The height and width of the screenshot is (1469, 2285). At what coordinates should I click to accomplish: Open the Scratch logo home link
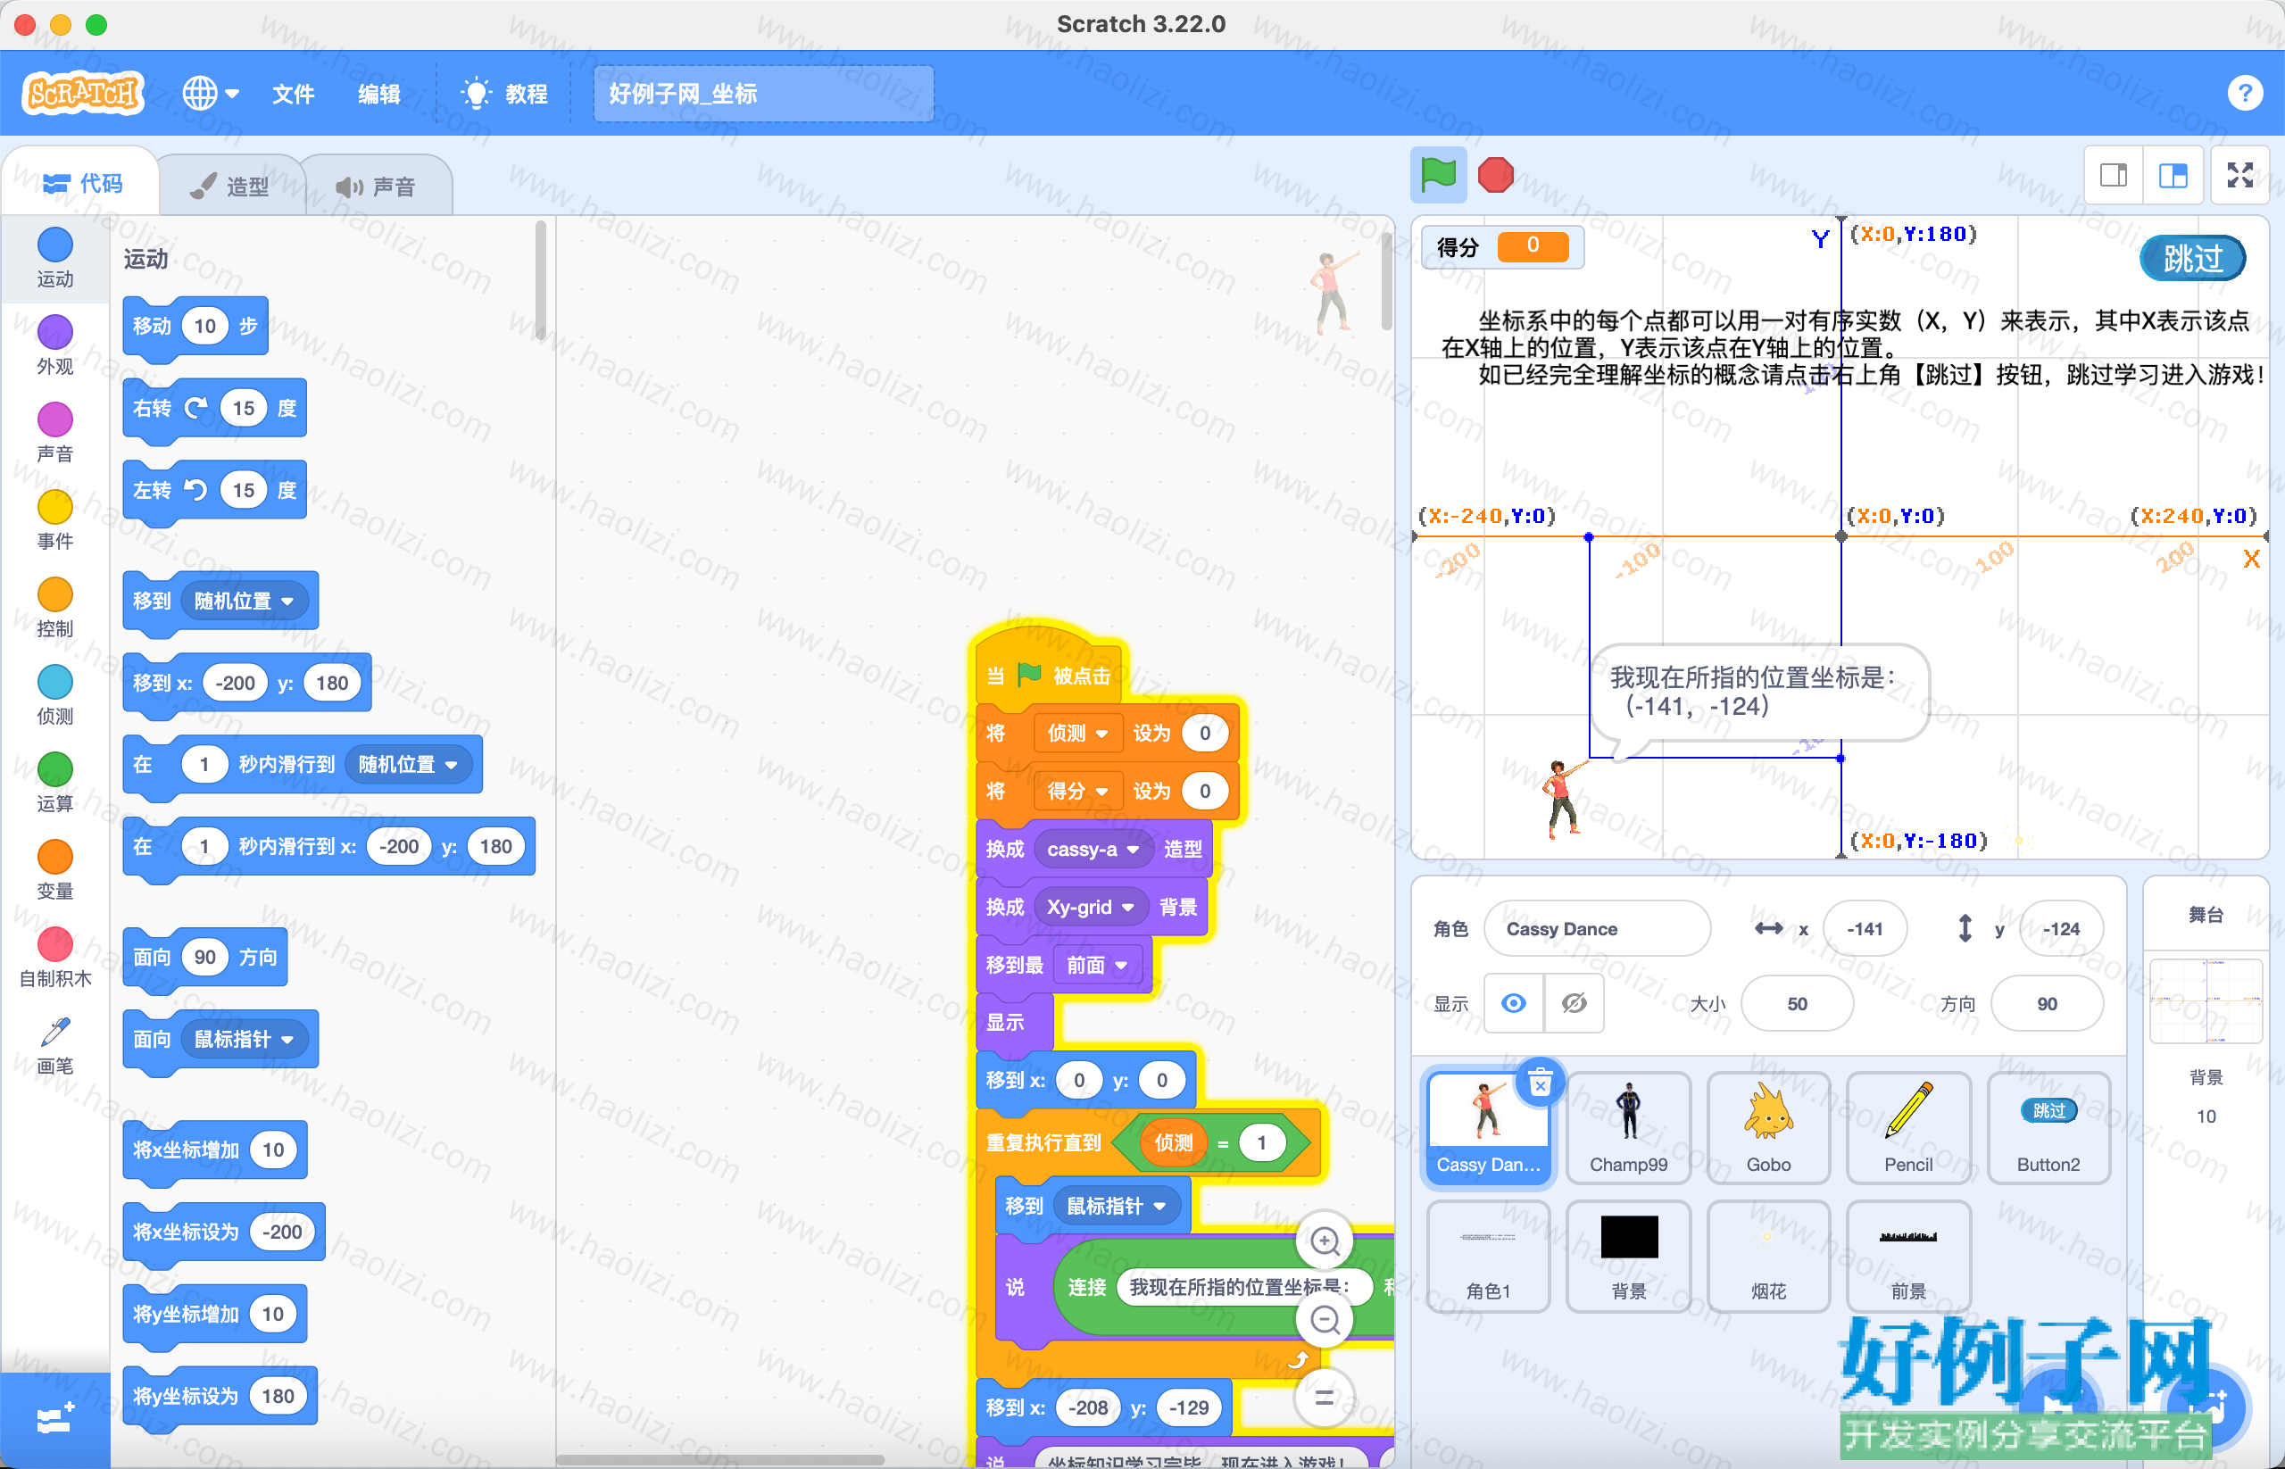click(x=83, y=94)
